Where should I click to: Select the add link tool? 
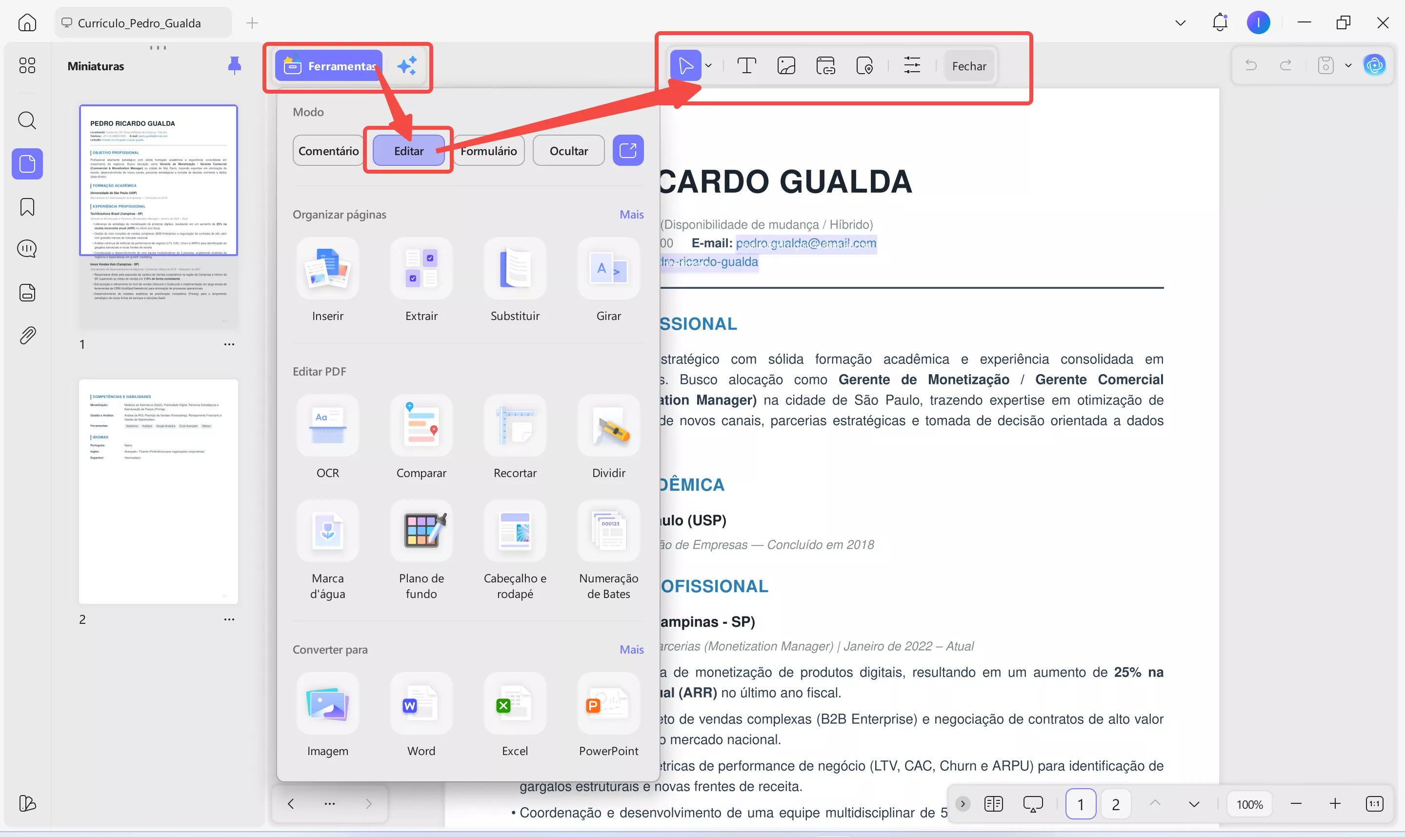(x=825, y=66)
